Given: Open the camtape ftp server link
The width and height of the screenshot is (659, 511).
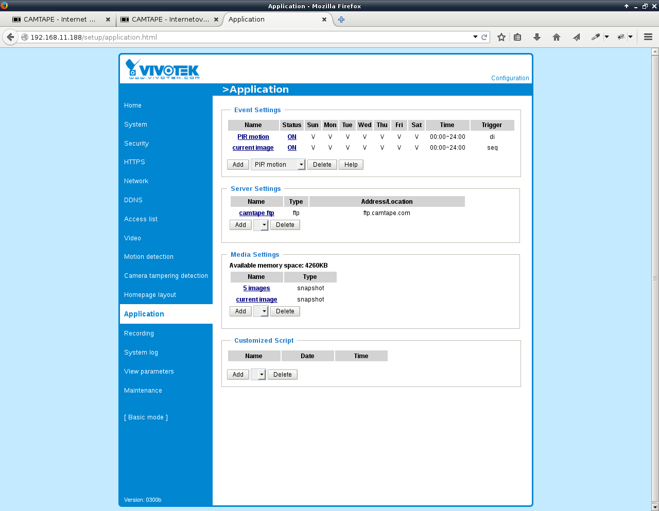Looking at the screenshot, I should tap(256, 213).
